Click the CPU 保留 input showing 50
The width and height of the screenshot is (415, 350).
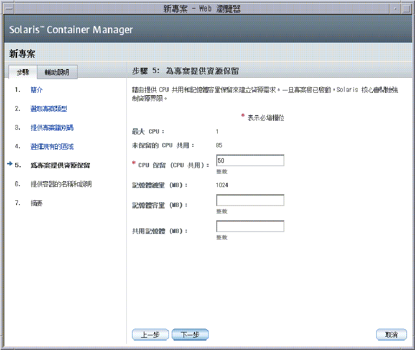click(x=250, y=160)
